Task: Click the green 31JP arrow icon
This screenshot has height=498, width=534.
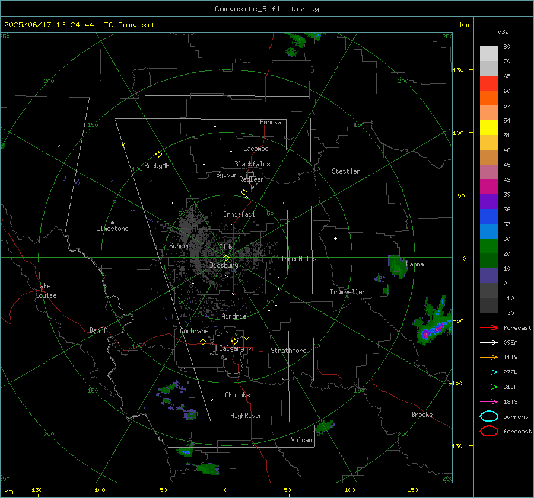Action: [489, 387]
